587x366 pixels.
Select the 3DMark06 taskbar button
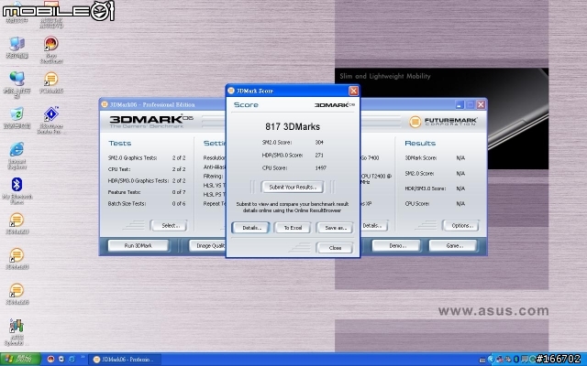126,360
